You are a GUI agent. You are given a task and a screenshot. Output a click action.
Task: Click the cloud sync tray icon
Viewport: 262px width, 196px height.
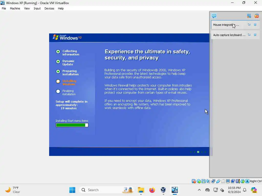tap(207, 190)
